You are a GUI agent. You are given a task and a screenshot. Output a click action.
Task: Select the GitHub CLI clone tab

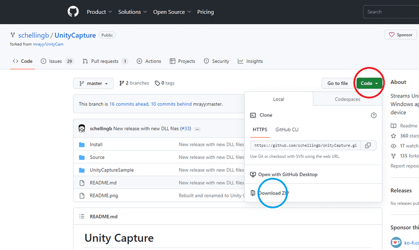tap(287, 129)
